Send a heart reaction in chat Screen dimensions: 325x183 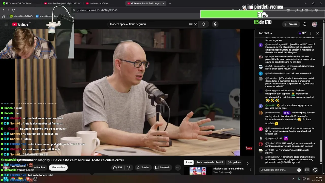tap(315, 170)
